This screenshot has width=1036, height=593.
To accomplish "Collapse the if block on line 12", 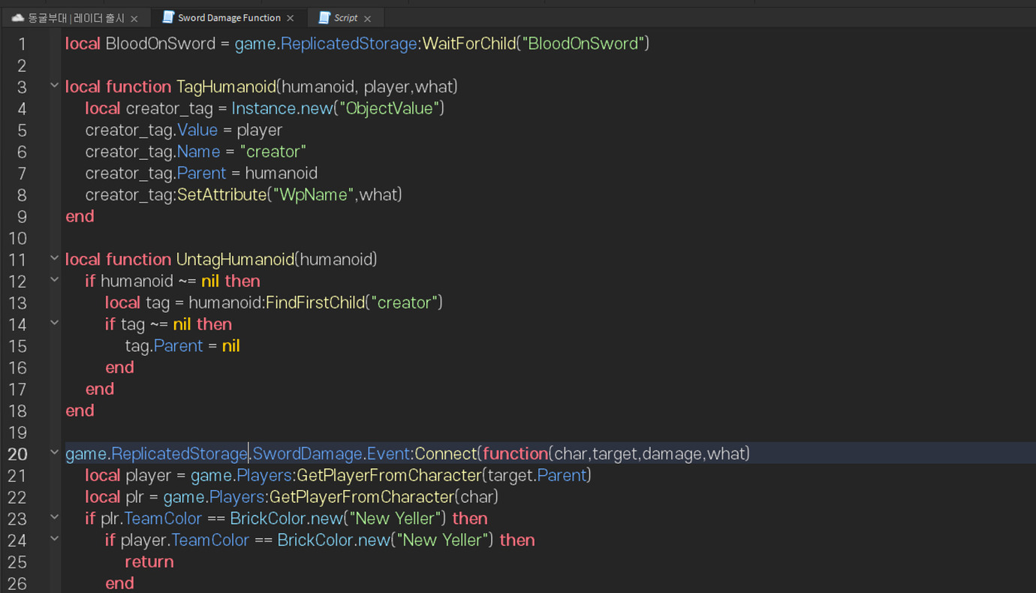I will [53, 279].
